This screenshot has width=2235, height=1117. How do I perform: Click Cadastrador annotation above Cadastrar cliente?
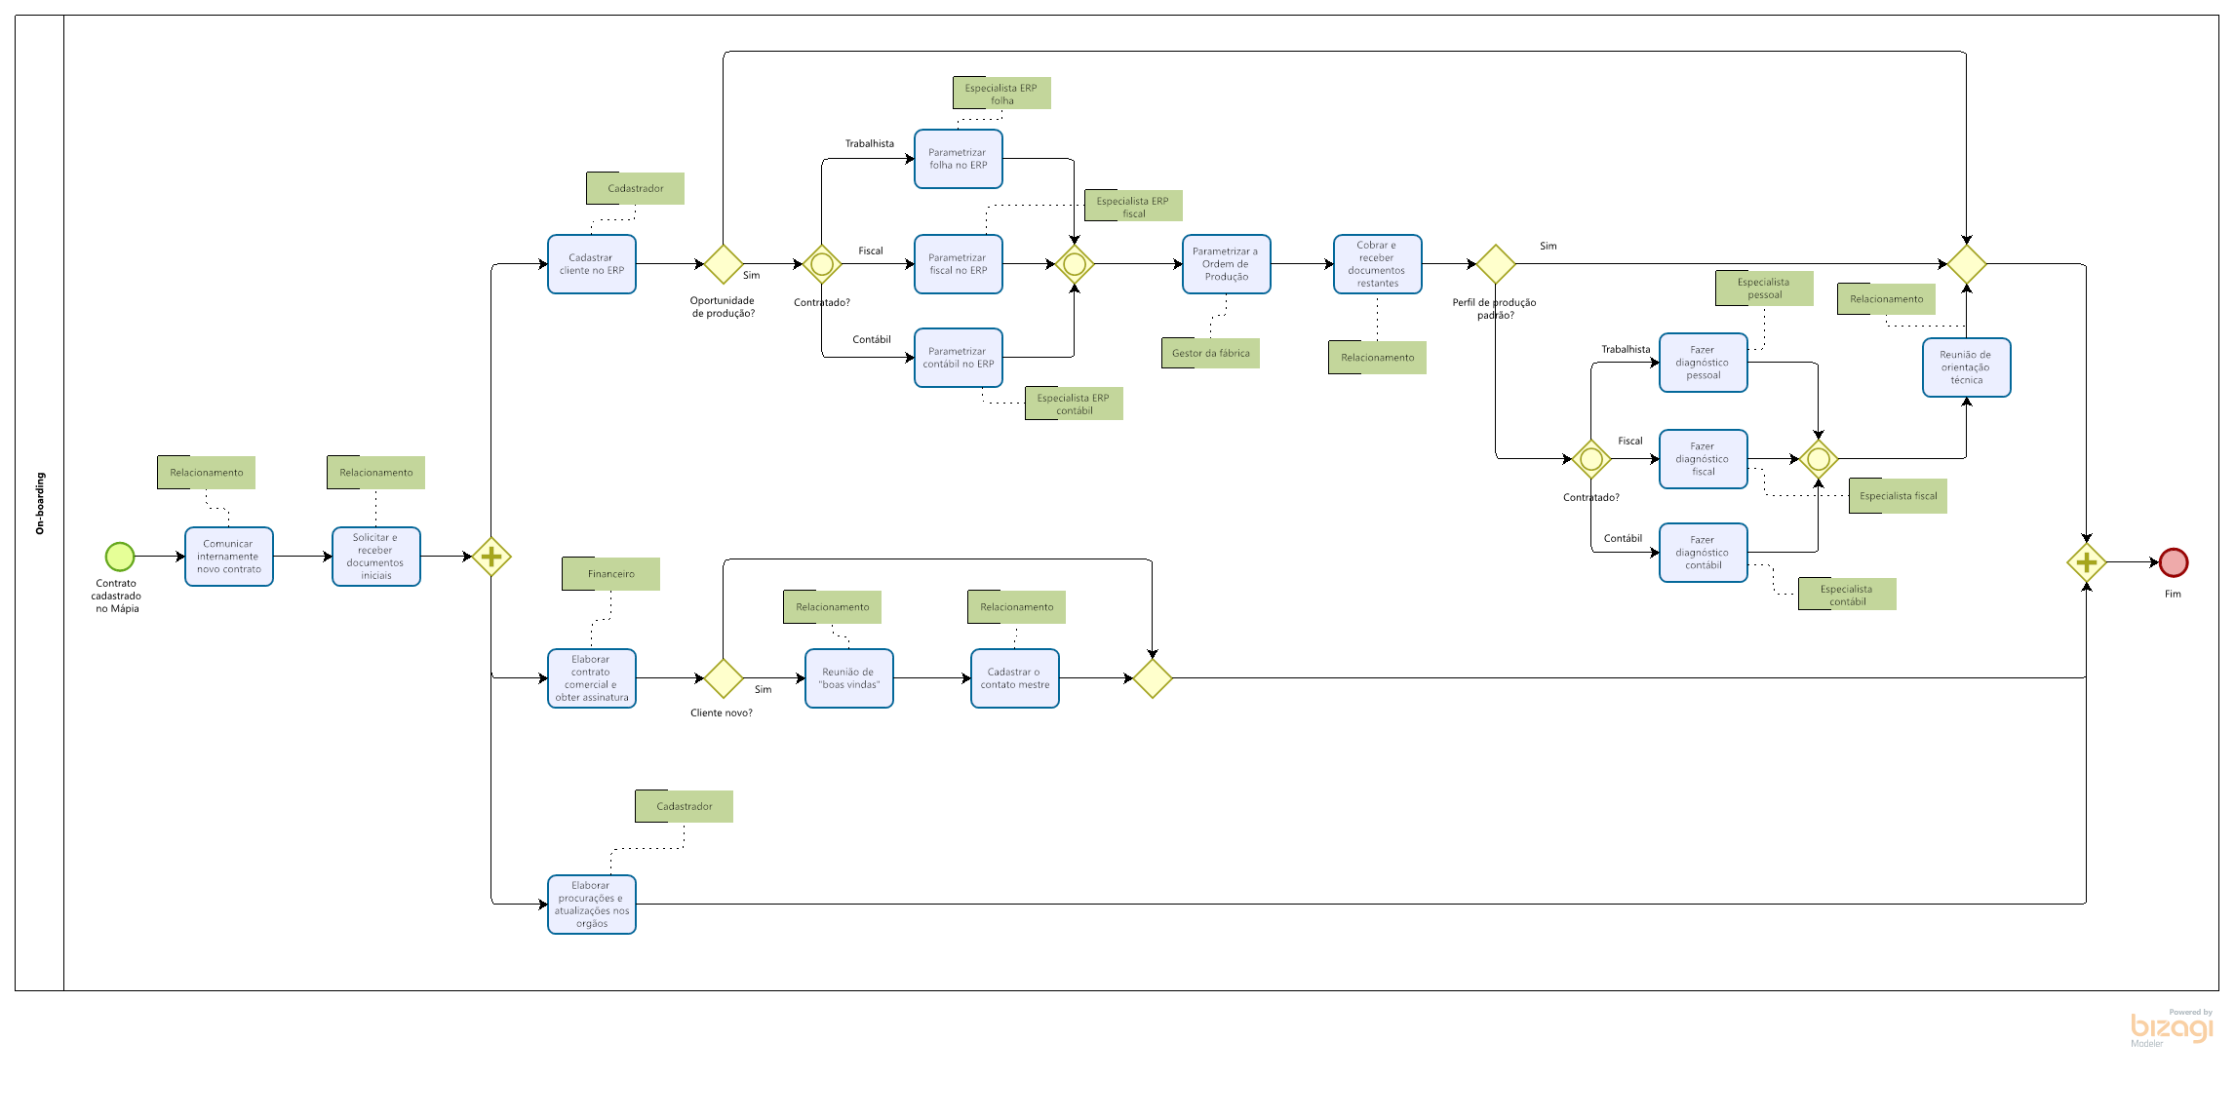click(636, 189)
